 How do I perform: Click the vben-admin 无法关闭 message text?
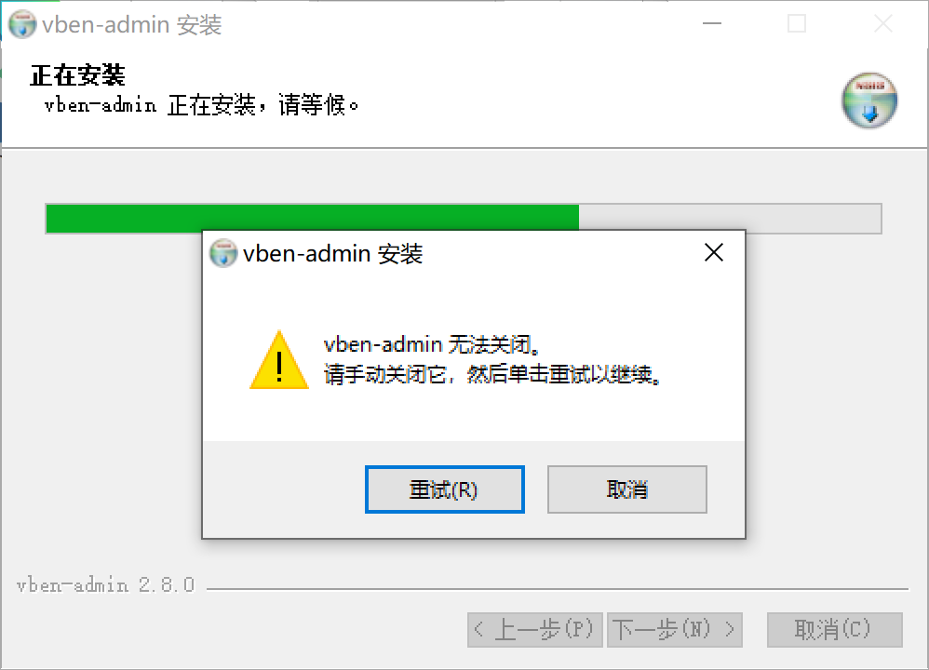pos(431,344)
